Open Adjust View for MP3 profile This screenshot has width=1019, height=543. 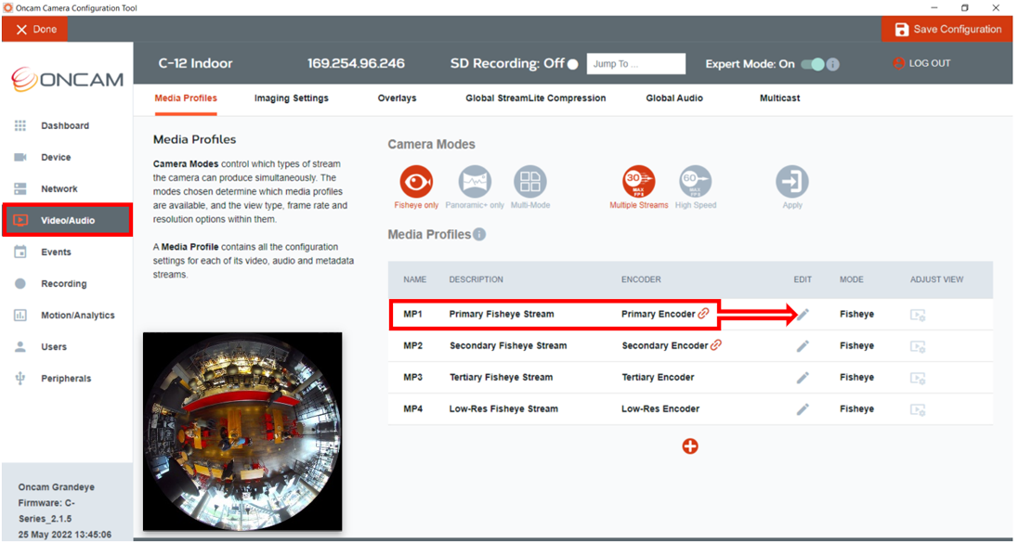pyautogui.click(x=918, y=378)
